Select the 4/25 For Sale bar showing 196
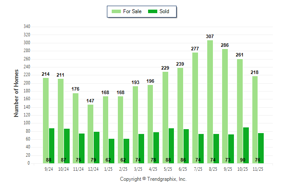 [x=150, y=124]
